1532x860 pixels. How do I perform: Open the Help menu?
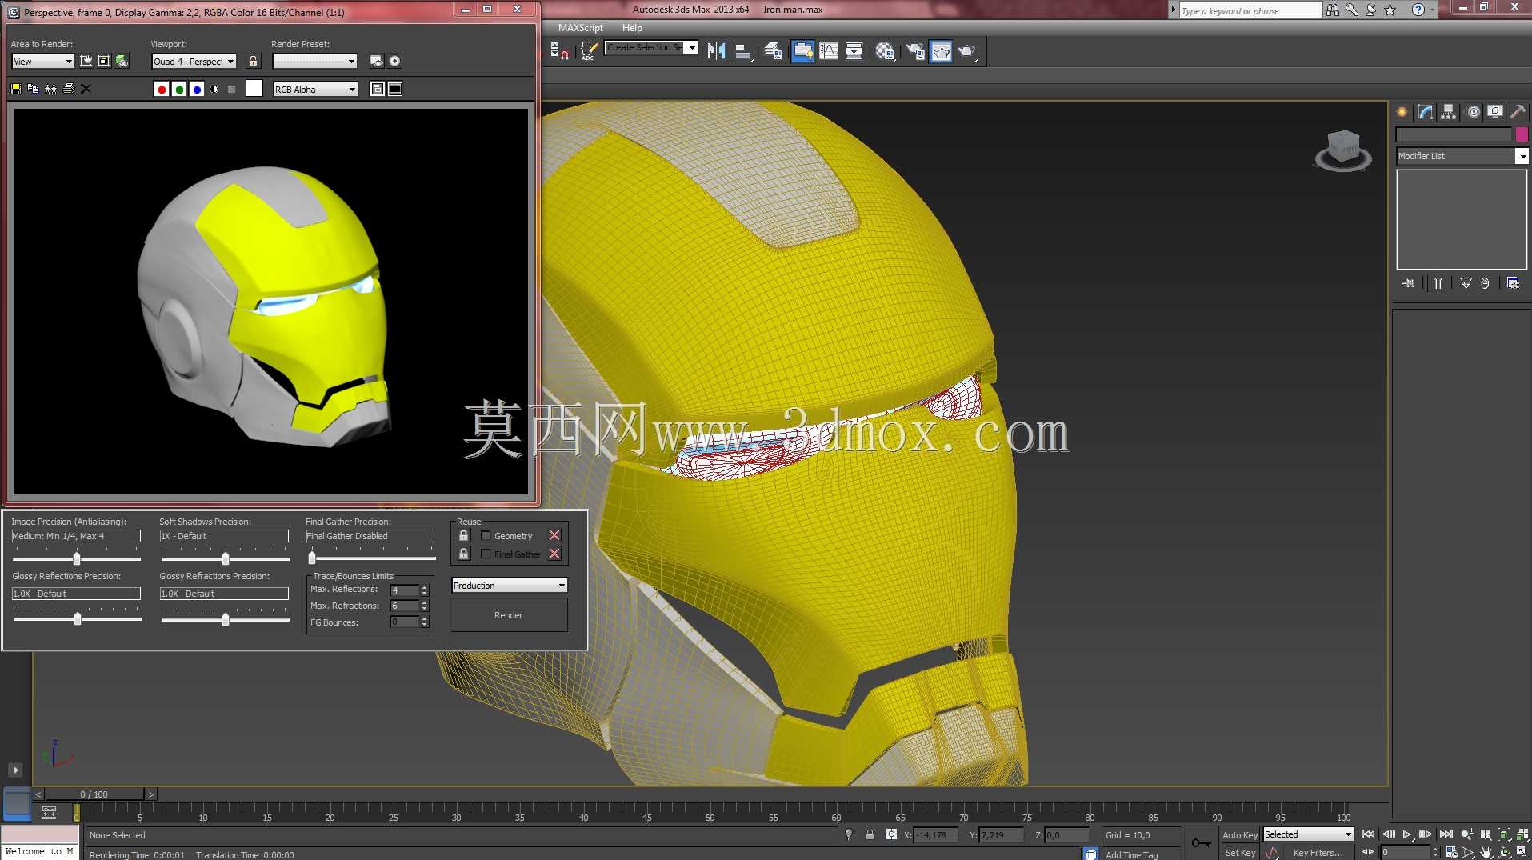632,28
